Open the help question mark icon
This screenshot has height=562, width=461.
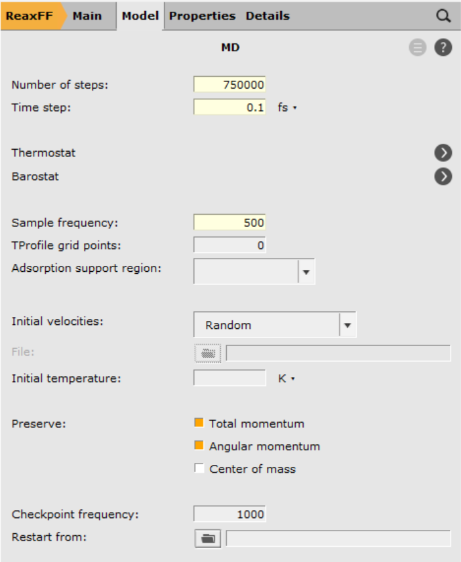click(443, 47)
